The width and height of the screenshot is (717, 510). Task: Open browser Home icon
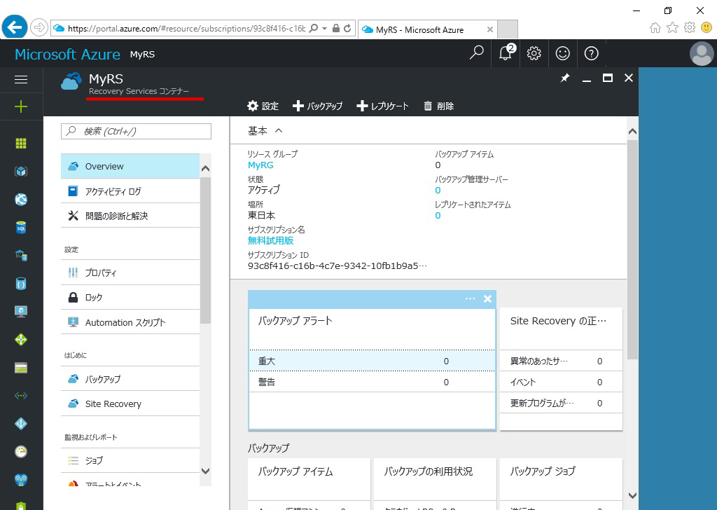tap(655, 28)
